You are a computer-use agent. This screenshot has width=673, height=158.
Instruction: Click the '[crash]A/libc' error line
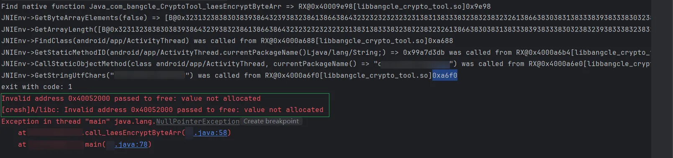pyautogui.click(x=162, y=110)
